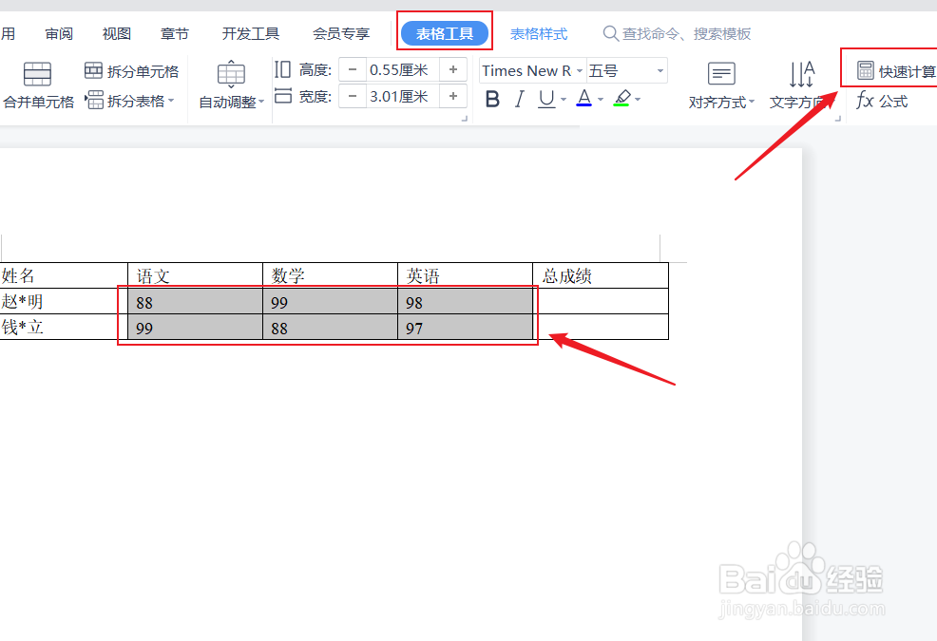
Task: Click the plus button to increase row height
Action: [453, 68]
